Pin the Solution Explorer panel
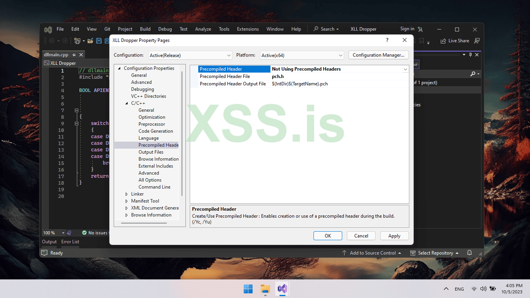 click(471, 55)
